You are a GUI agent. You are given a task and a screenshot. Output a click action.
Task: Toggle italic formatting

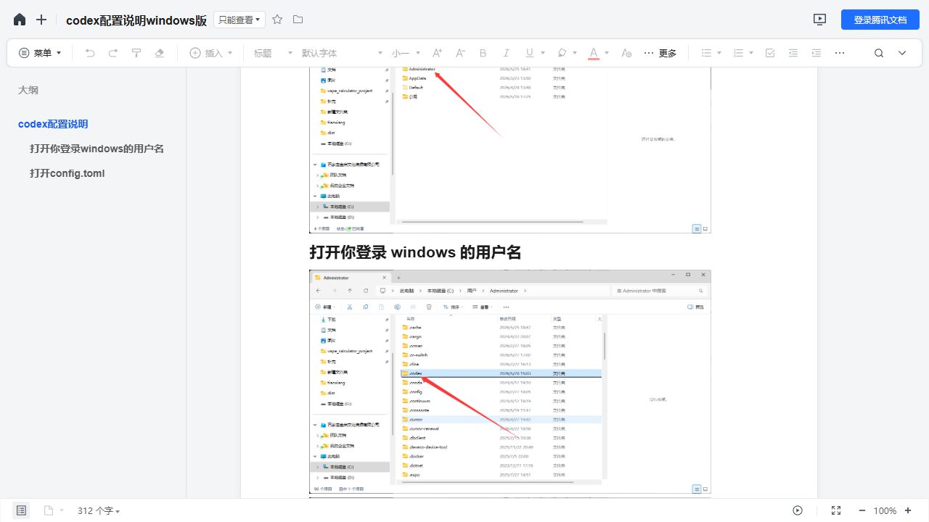(x=507, y=53)
